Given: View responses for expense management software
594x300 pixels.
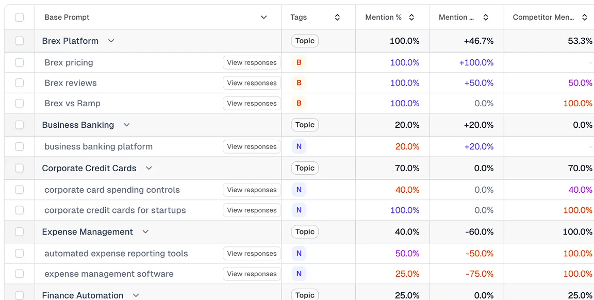Looking at the screenshot, I should click(252, 274).
